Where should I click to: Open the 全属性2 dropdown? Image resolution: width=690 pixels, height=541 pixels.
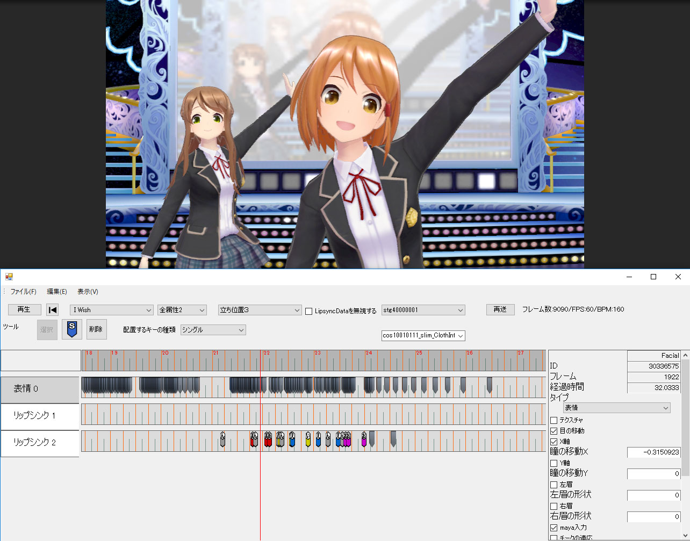(182, 310)
